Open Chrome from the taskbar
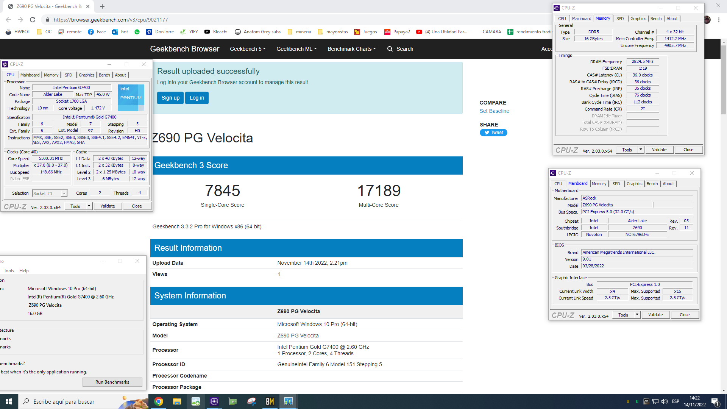 pyautogui.click(x=159, y=401)
